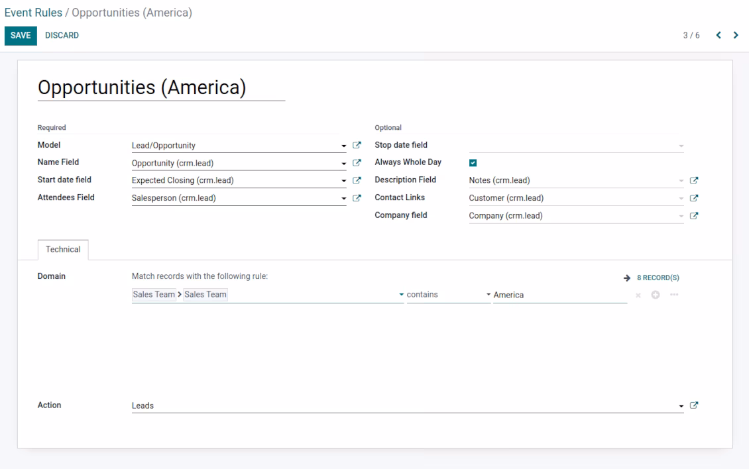Click the first Sales Team path tag
This screenshot has width=749, height=469.
click(154, 295)
